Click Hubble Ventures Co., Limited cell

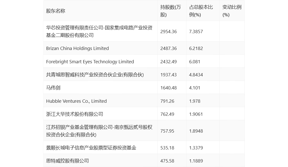[x=76, y=101]
